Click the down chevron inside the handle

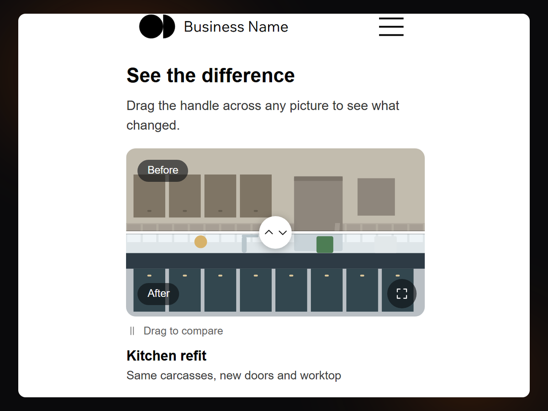(x=283, y=232)
